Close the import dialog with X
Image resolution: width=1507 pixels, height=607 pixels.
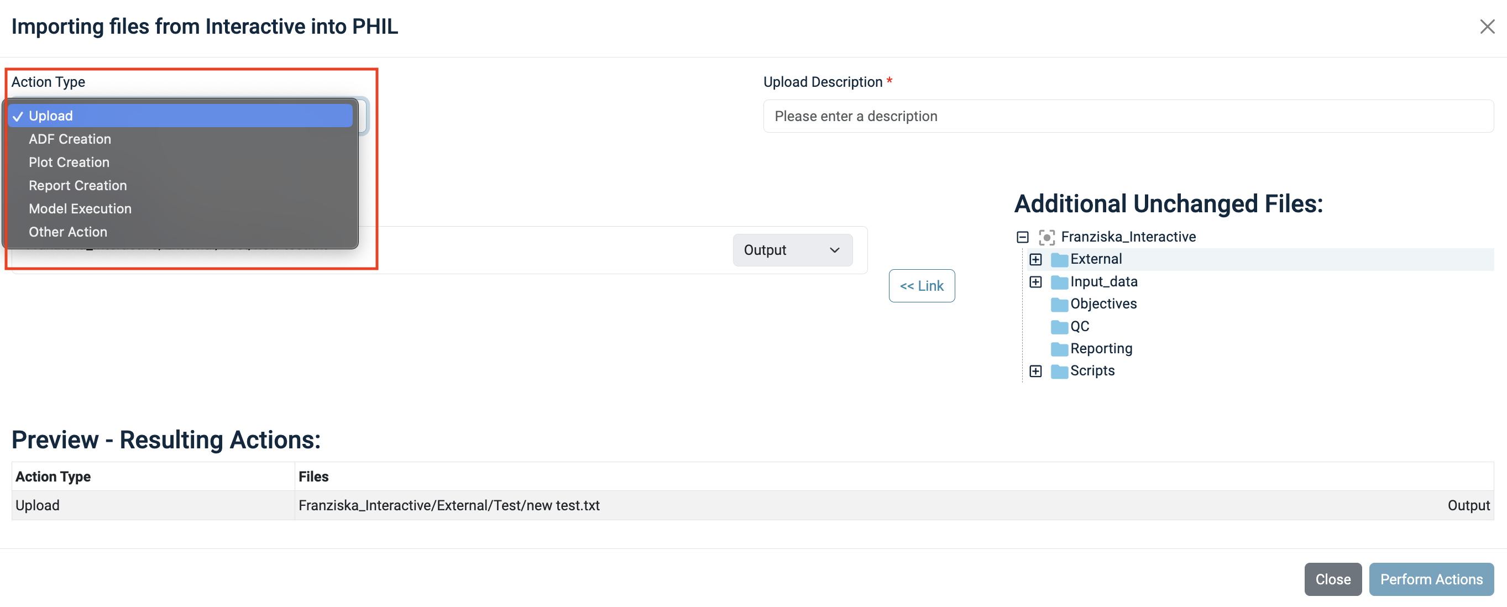[1487, 27]
